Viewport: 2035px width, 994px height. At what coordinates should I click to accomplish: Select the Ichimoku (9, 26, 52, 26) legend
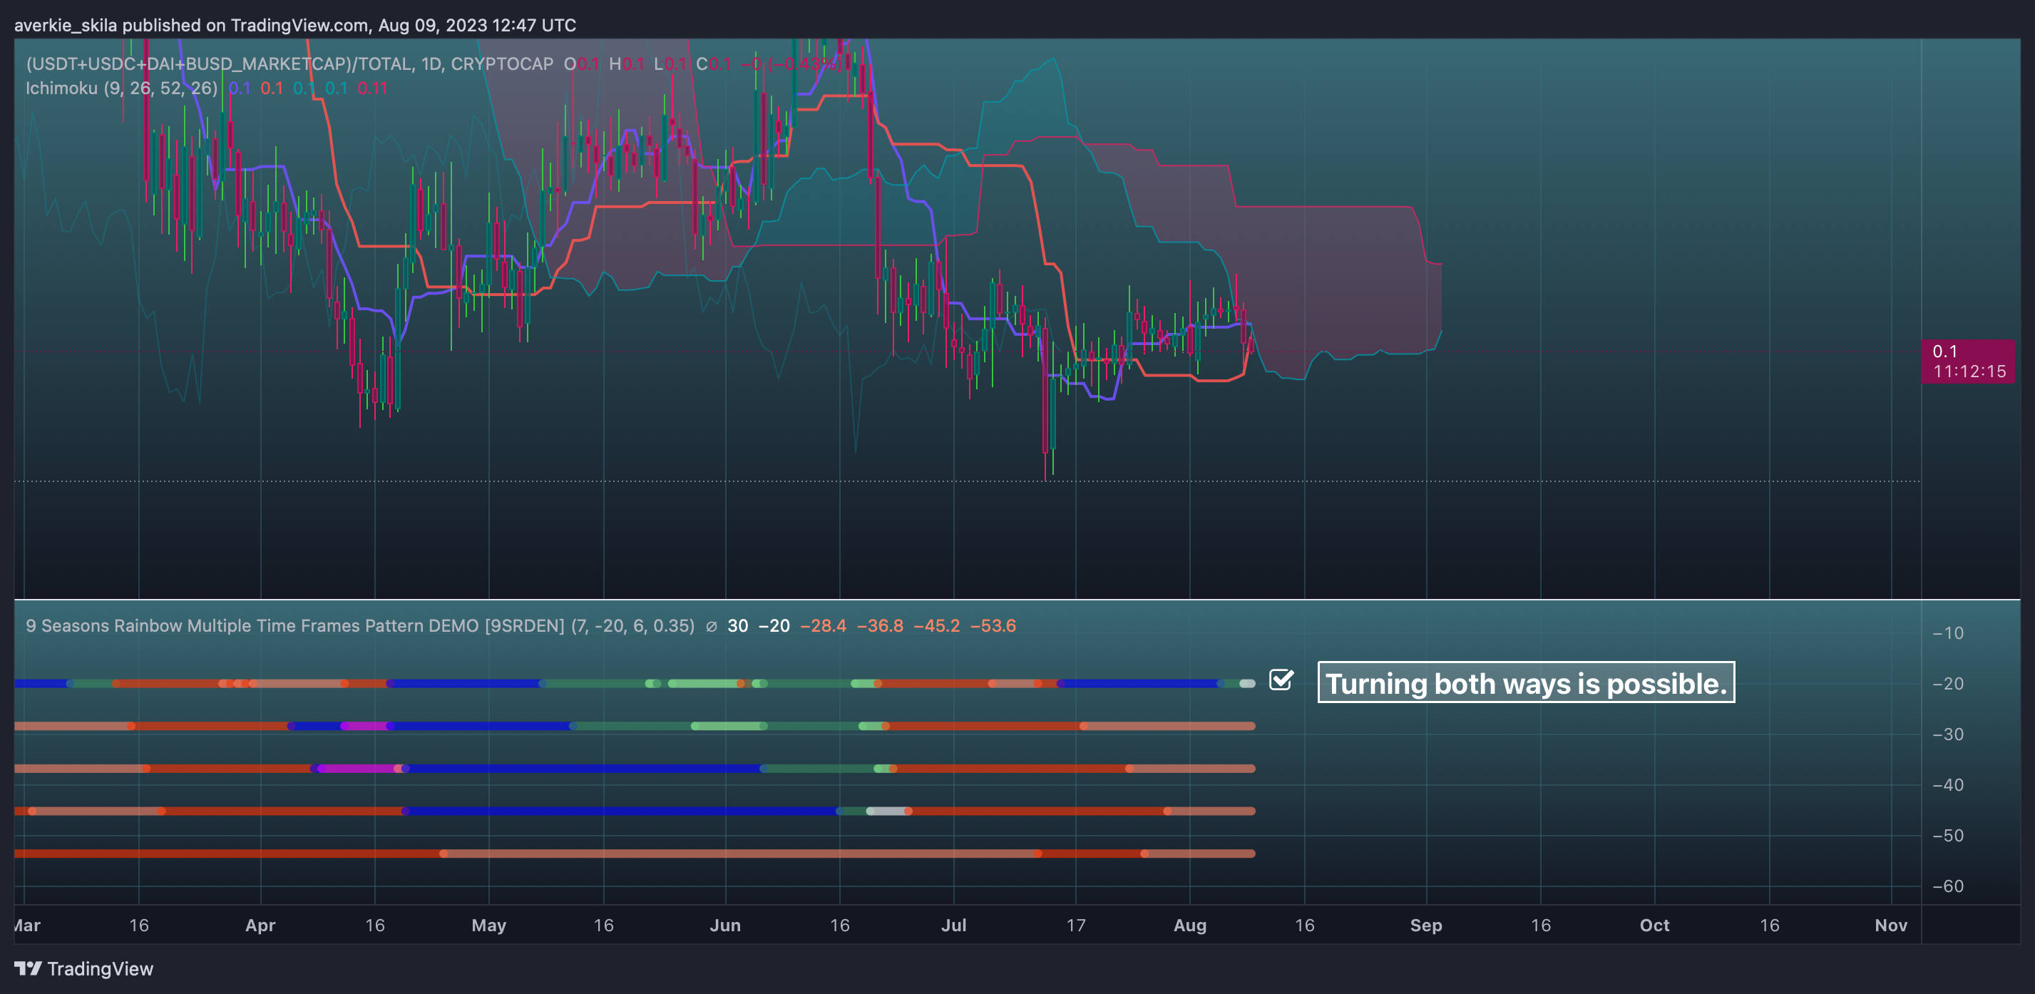pyautogui.click(x=122, y=88)
